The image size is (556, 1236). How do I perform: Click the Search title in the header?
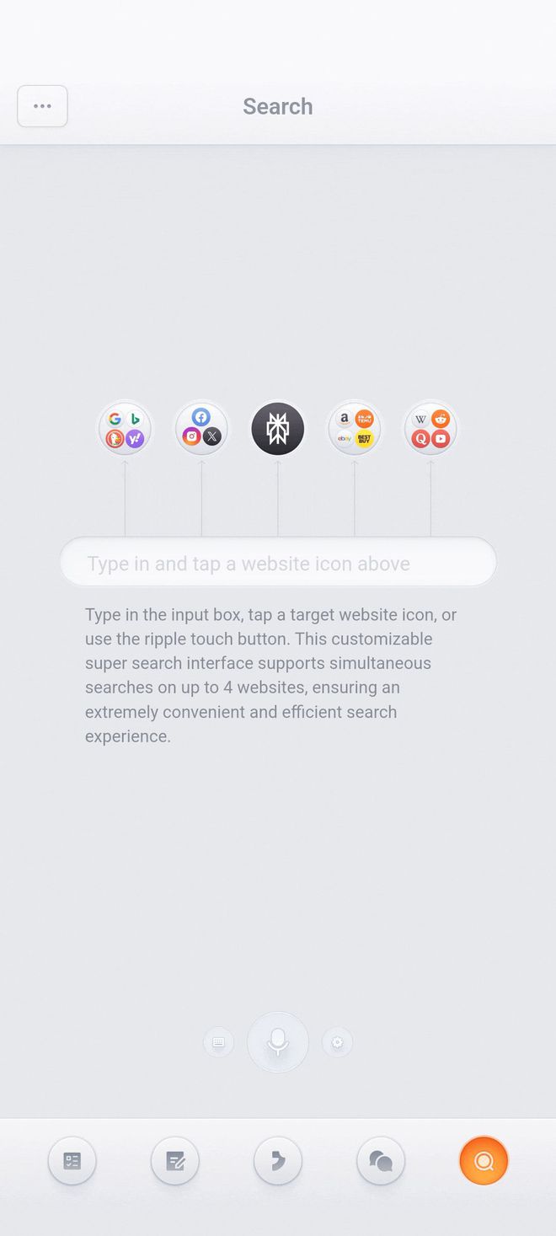point(278,106)
